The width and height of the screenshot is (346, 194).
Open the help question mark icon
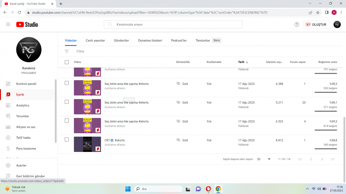tap(297, 24)
